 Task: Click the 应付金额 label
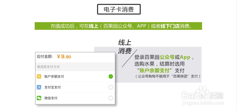(45, 56)
